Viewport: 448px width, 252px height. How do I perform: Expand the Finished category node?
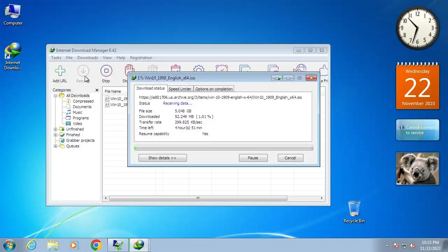click(56, 135)
